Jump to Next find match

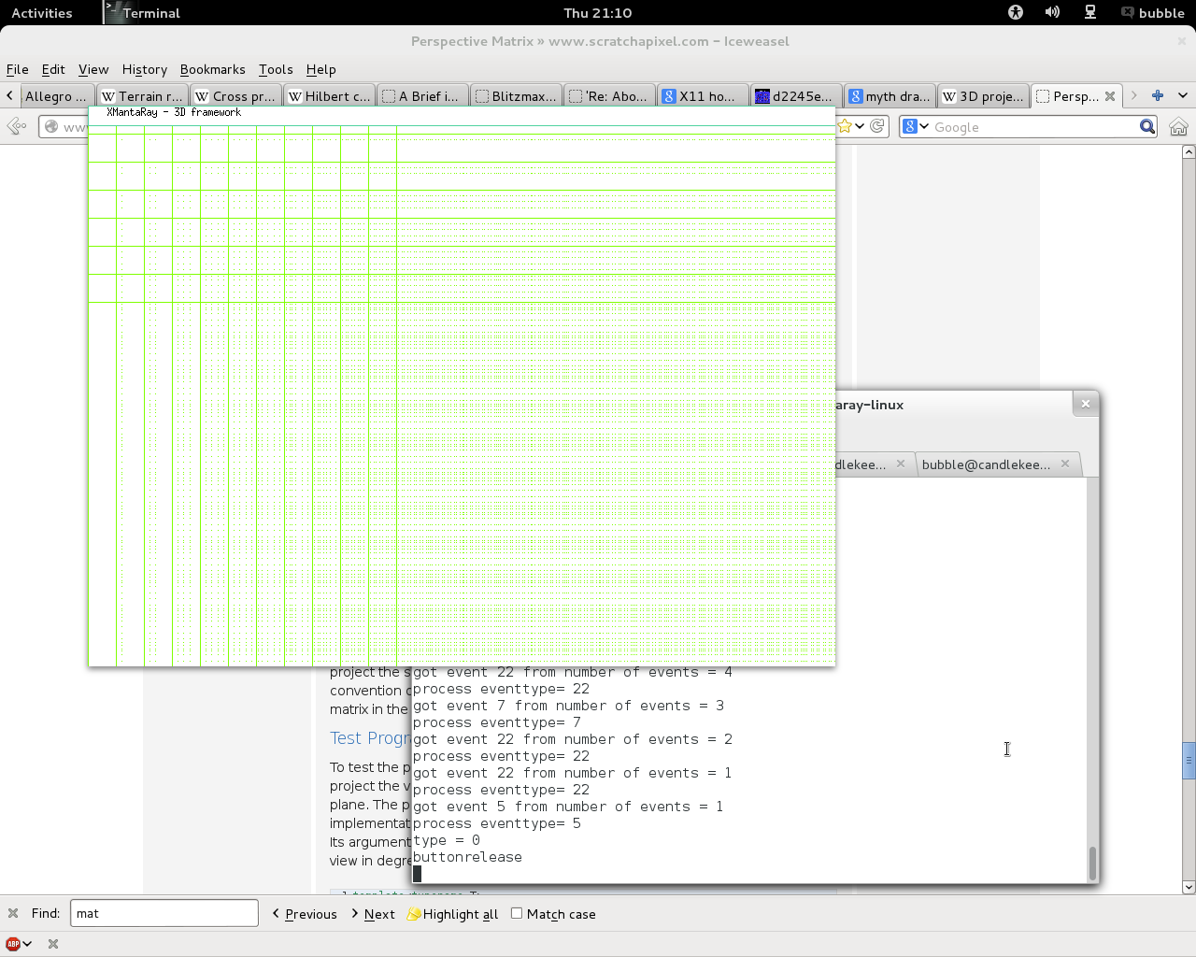coord(373,914)
